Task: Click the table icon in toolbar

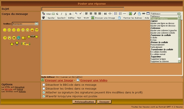Action: pyautogui.click(x=148, y=14)
